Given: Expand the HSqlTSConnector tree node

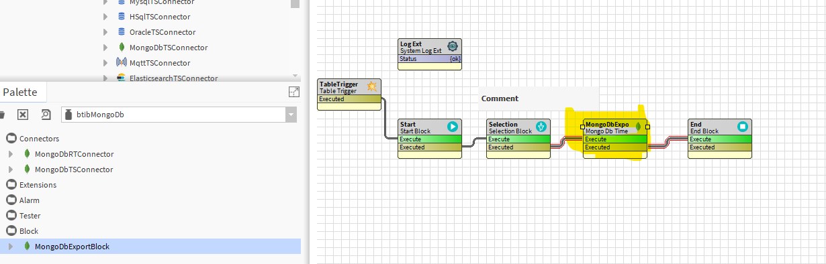Looking at the screenshot, I should click(105, 17).
